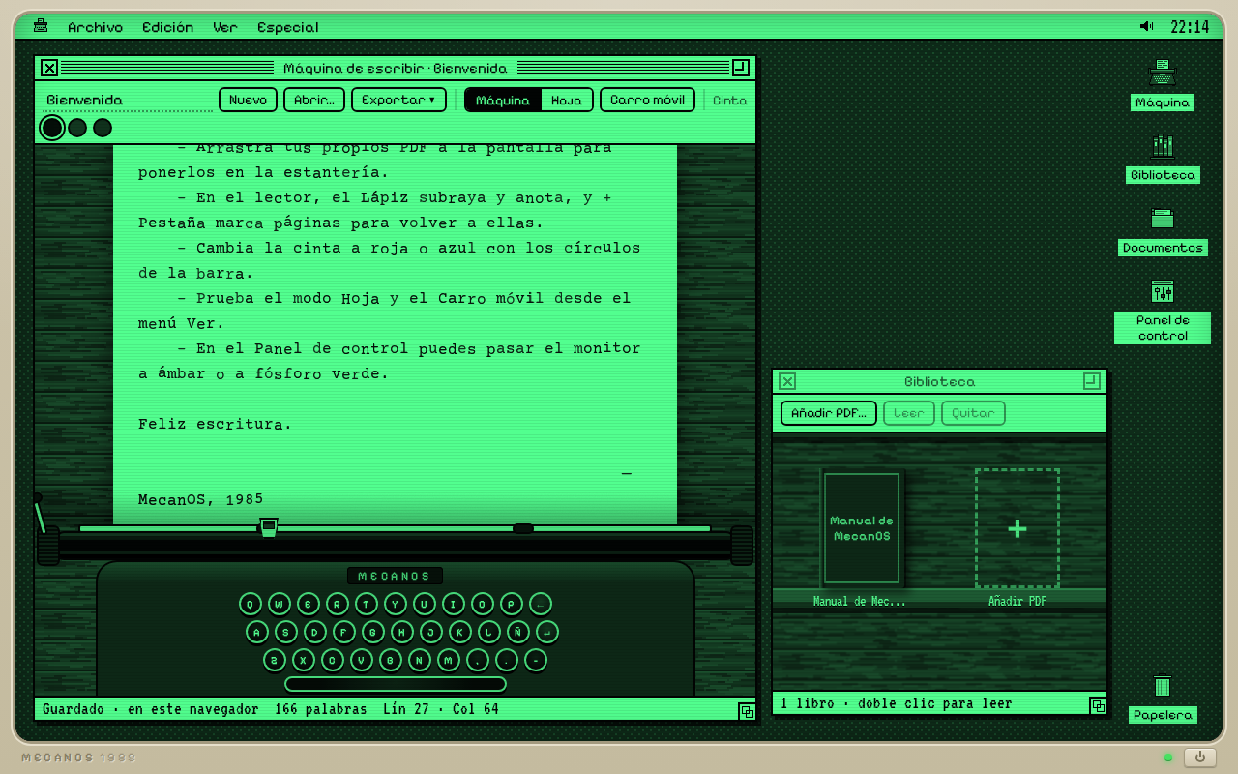The image size is (1238, 774).
Task: Select the black ink ribbon circle
Action: click(x=52, y=128)
